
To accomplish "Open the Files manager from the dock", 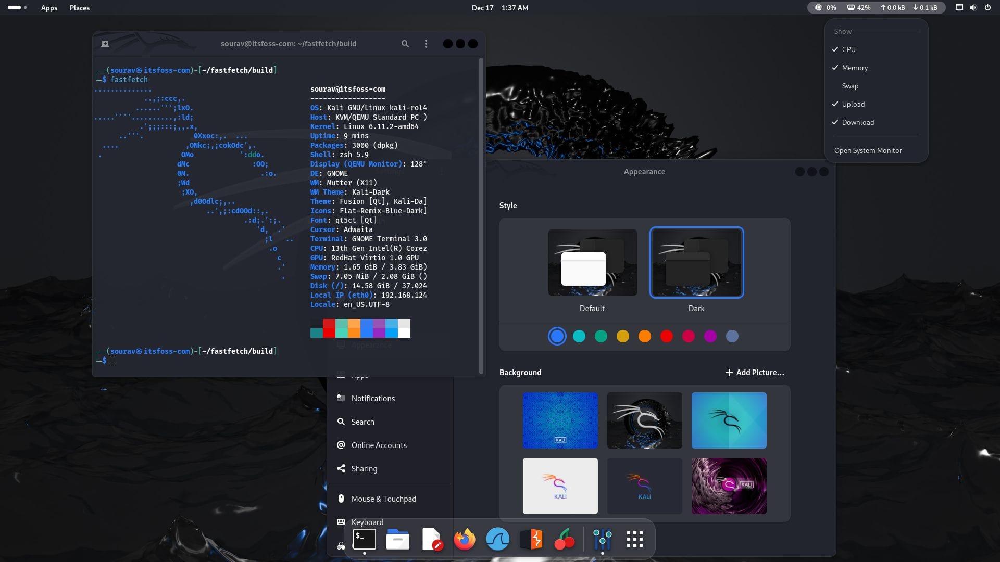I will pyautogui.click(x=398, y=540).
